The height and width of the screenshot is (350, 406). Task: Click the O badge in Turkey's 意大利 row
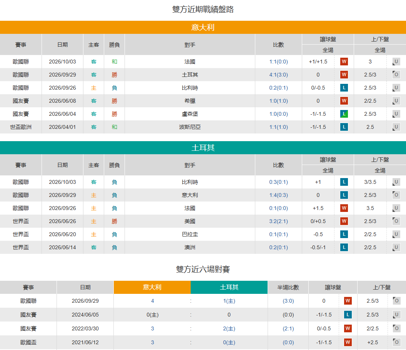396,195
